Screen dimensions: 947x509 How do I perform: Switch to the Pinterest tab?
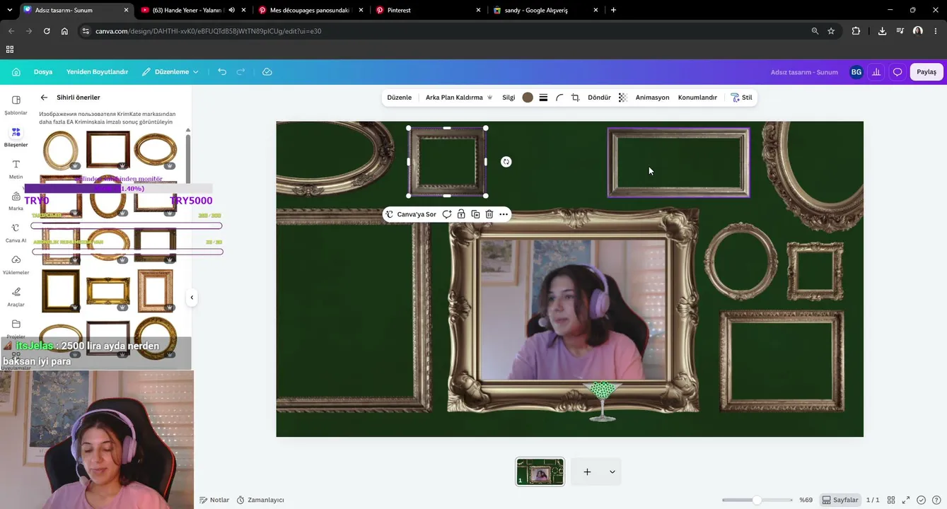tap(427, 10)
